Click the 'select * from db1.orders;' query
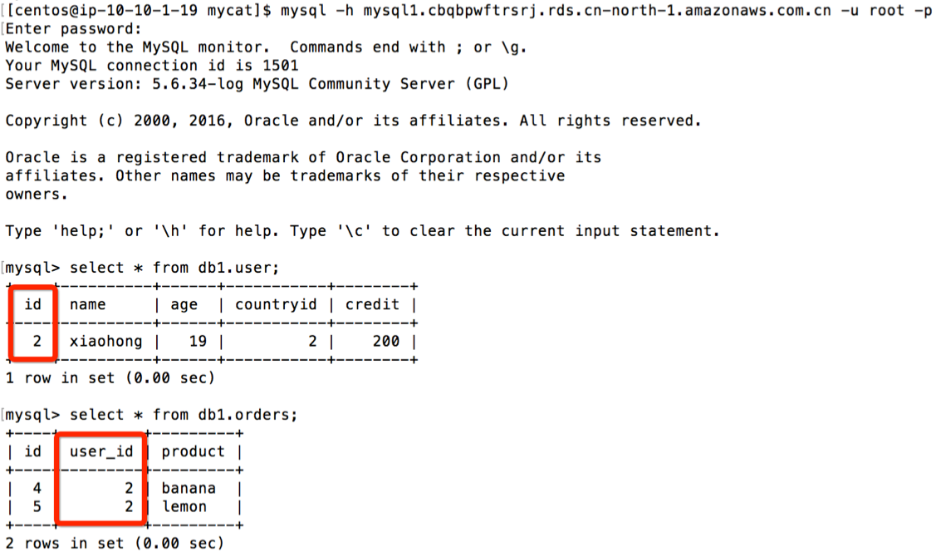The height and width of the screenshot is (557, 936). coord(184,415)
